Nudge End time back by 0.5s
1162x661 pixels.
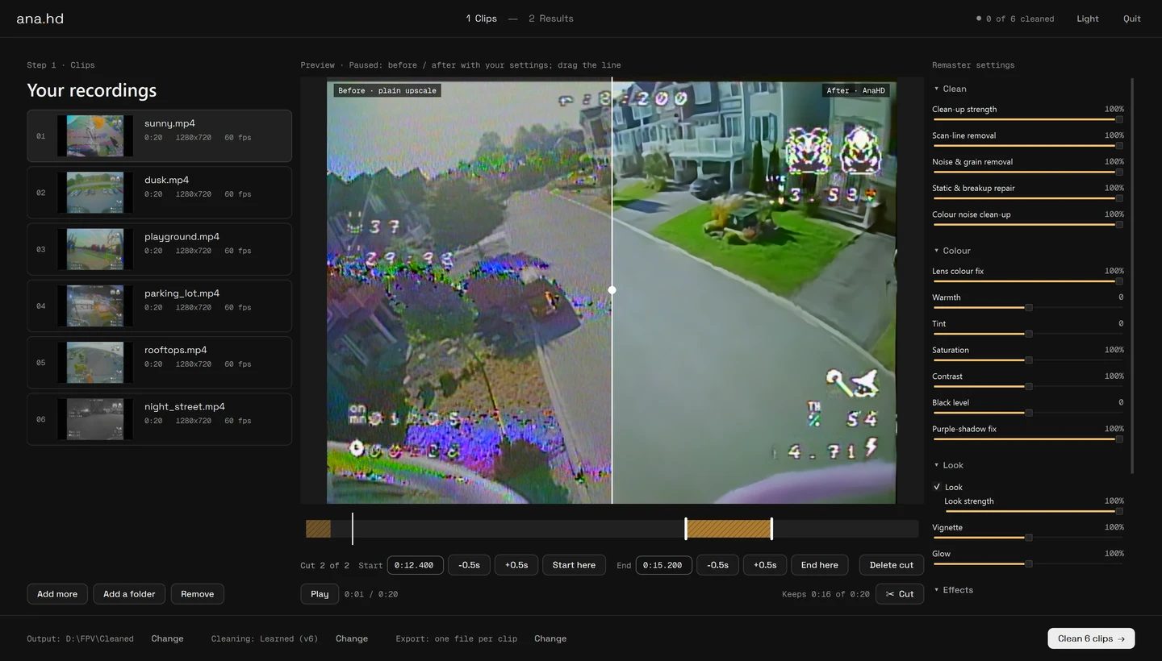[717, 565]
